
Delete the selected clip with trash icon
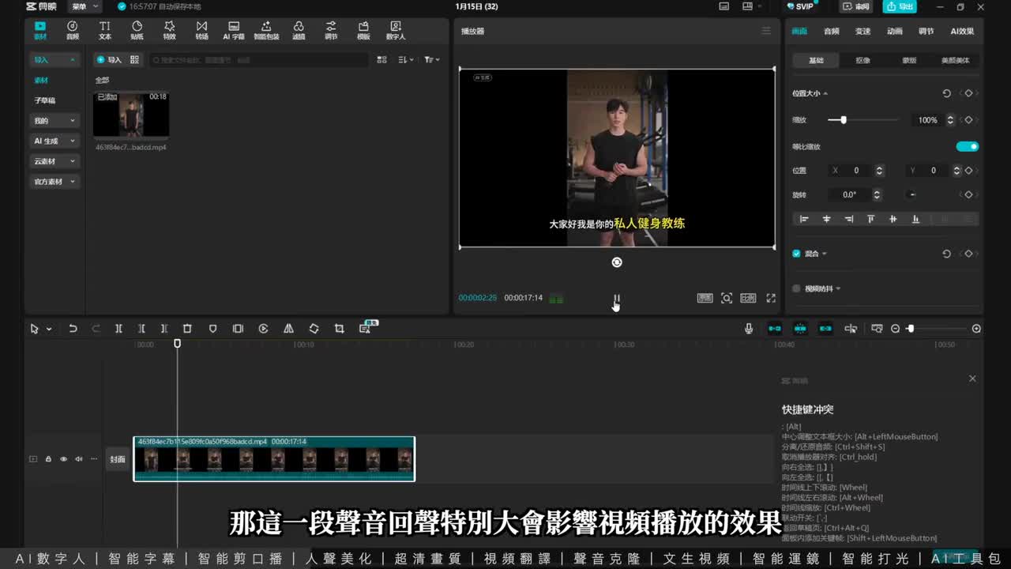click(x=187, y=329)
